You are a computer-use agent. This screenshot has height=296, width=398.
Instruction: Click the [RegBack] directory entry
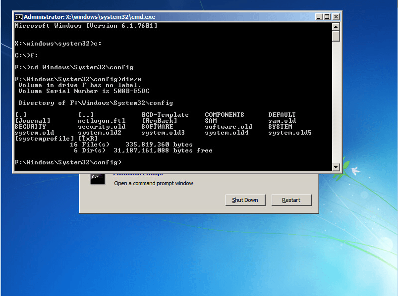[x=159, y=121]
